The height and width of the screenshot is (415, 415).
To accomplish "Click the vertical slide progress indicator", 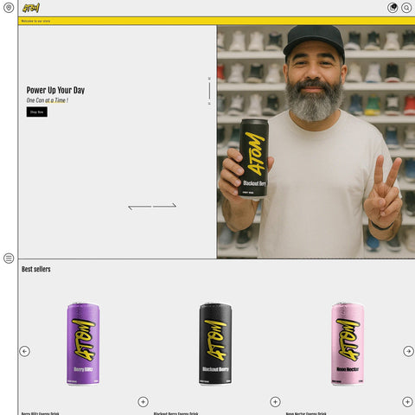I will (209, 91).
